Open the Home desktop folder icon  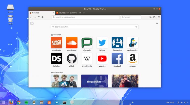coord(10,8)
